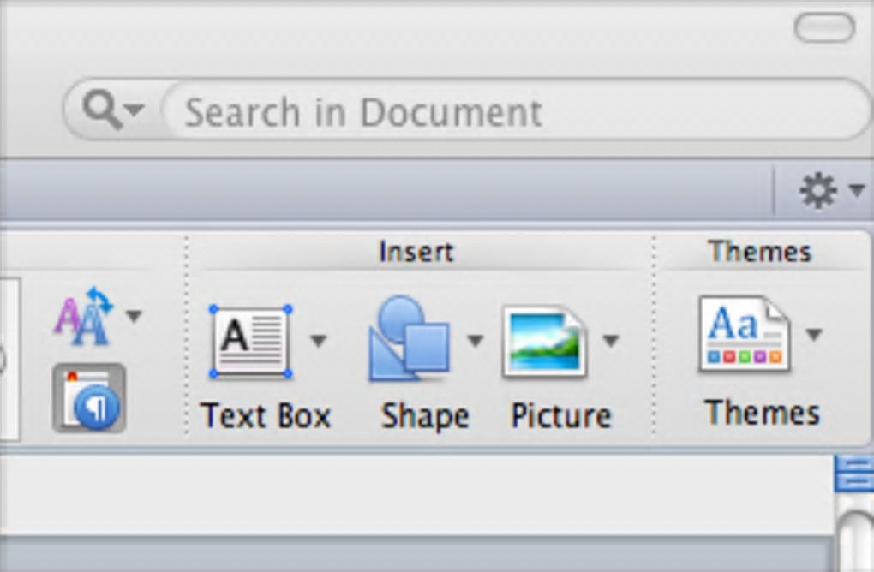Open the dropdown arrow beside the gear
Screen dimensions: 874x572
click(857, 190)
